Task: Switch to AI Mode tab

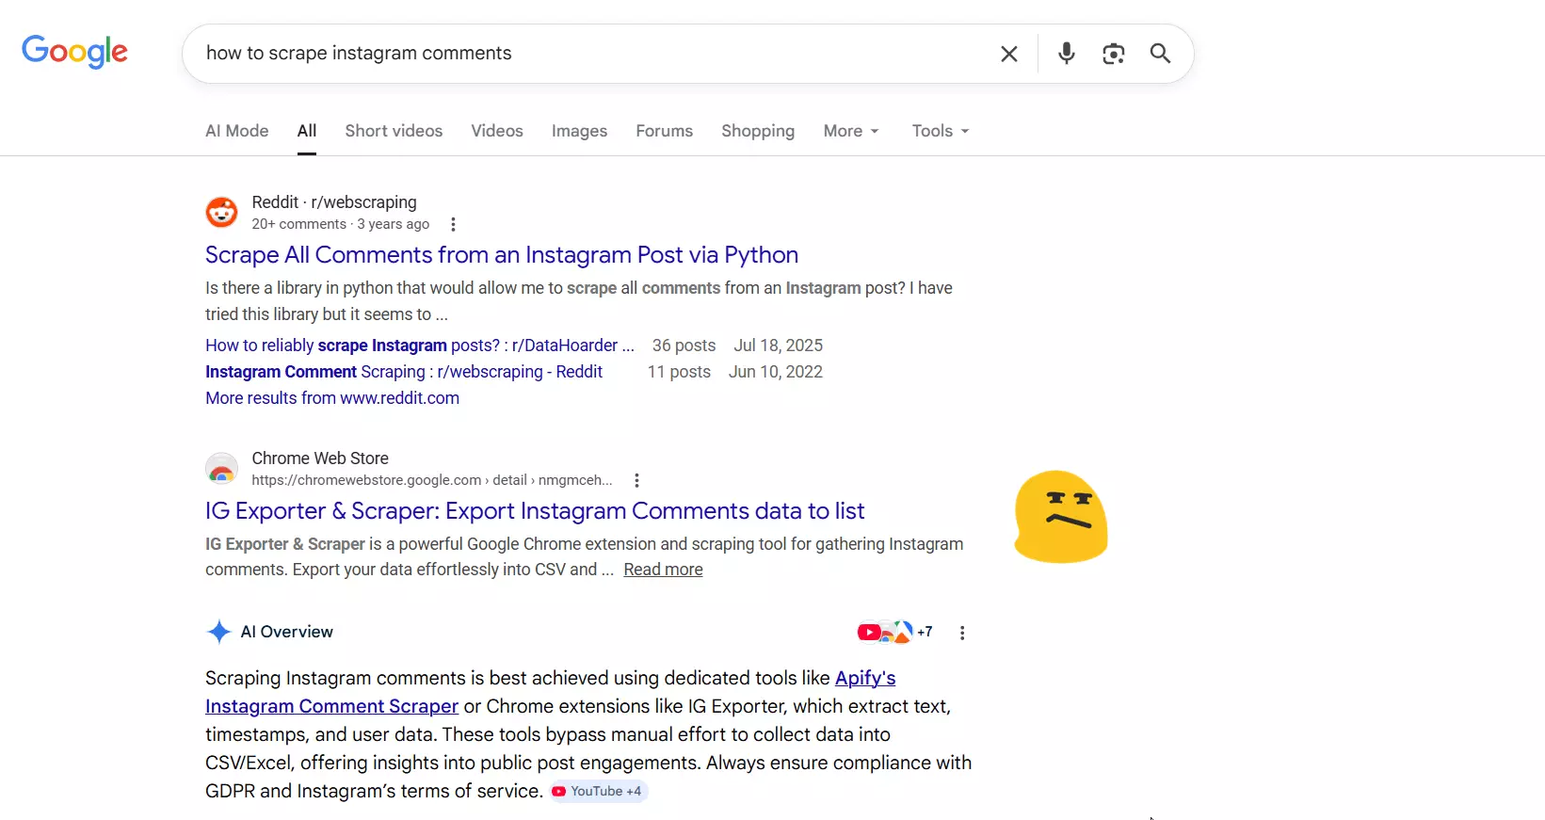Action: 236,131
